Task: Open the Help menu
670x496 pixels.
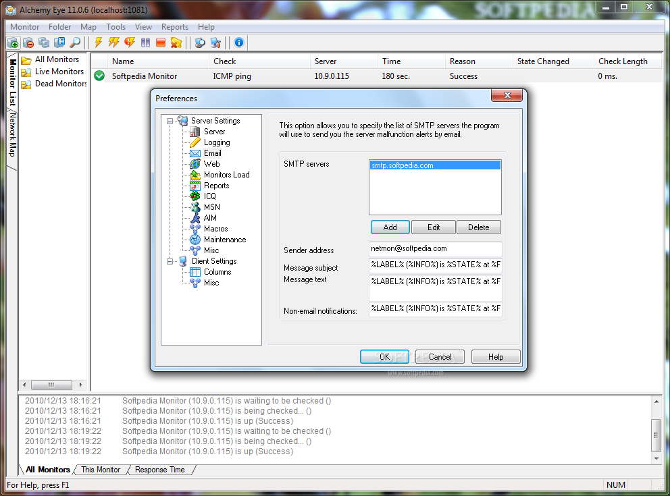Action: click(206, 27)
